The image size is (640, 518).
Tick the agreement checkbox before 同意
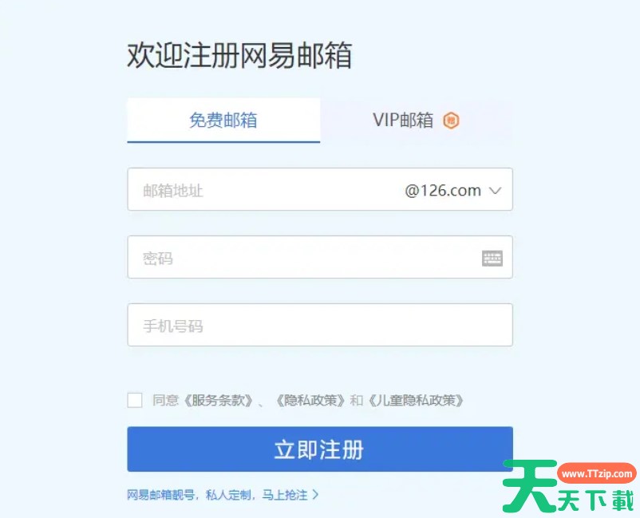pyautogui.click(x=135, y=400)
